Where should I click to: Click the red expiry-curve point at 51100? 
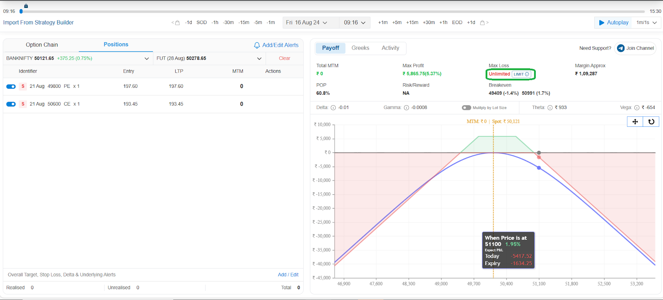coord(539,157)
